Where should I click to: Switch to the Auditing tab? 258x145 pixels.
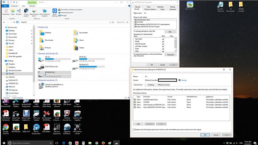[x=151, y=85]
